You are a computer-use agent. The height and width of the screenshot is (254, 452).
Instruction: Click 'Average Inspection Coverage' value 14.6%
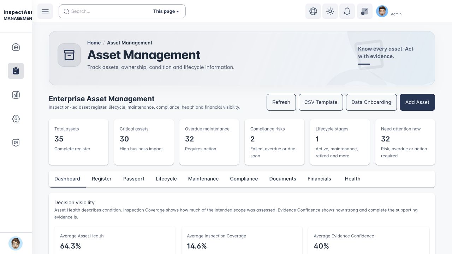coord(197,246)
